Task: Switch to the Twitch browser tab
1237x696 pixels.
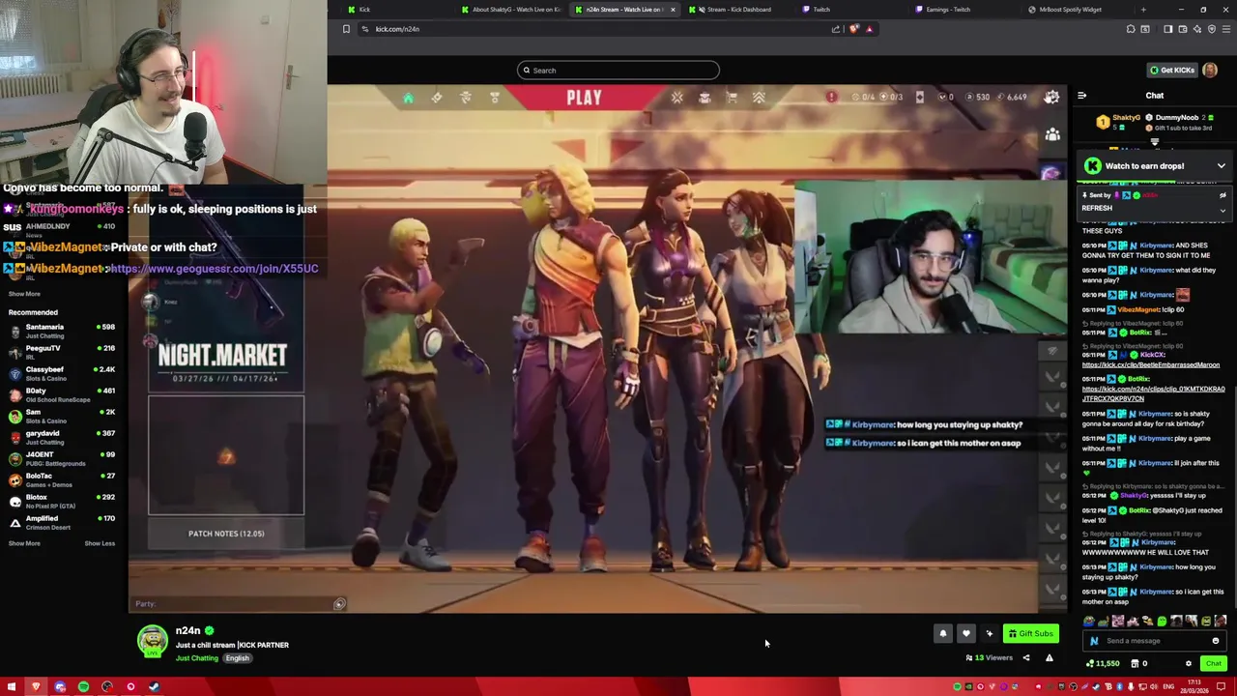Action: (851, 10)
